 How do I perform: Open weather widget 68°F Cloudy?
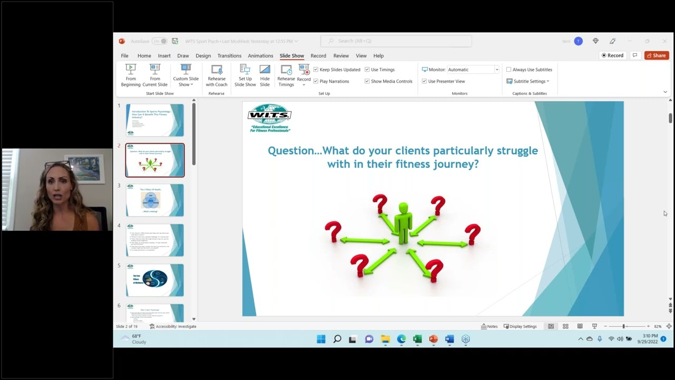tap(133, 339)
